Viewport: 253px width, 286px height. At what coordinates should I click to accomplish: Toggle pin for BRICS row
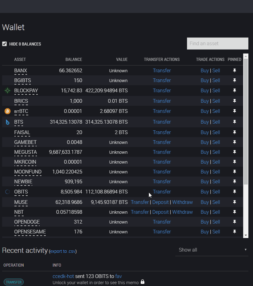pos(235,101)
